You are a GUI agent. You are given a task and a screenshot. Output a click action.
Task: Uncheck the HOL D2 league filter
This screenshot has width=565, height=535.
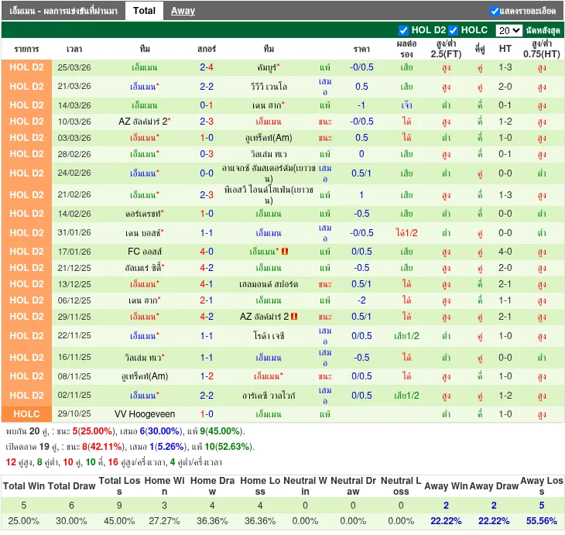click(x=403, y=30)
